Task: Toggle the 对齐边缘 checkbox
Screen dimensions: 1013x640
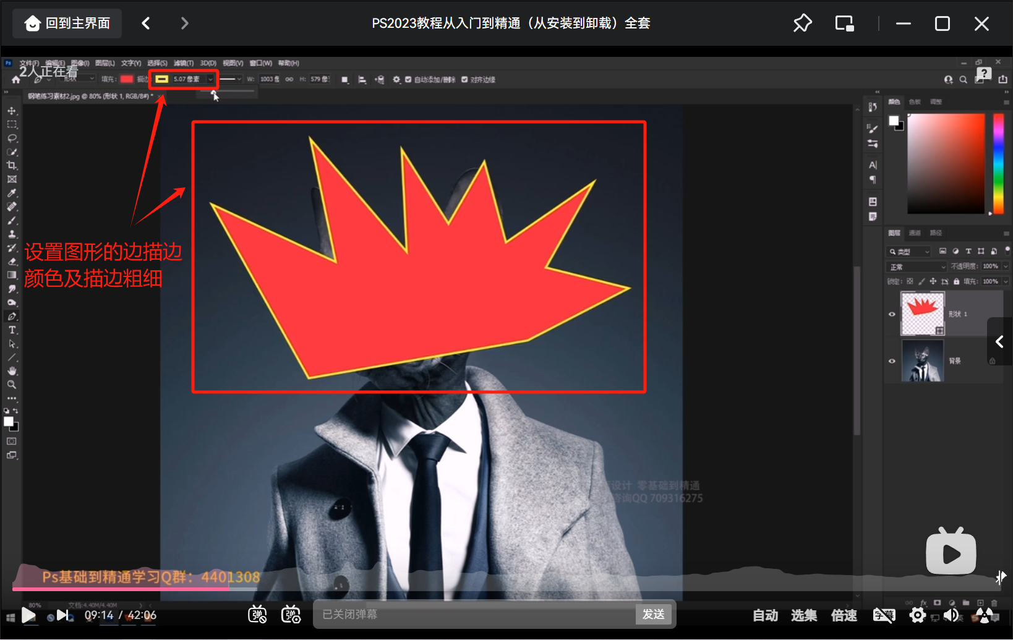Action: (x=464, y=80)
